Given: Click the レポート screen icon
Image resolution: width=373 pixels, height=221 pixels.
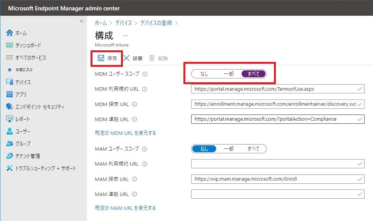Looking at the screenshot, I should point(10,119).
